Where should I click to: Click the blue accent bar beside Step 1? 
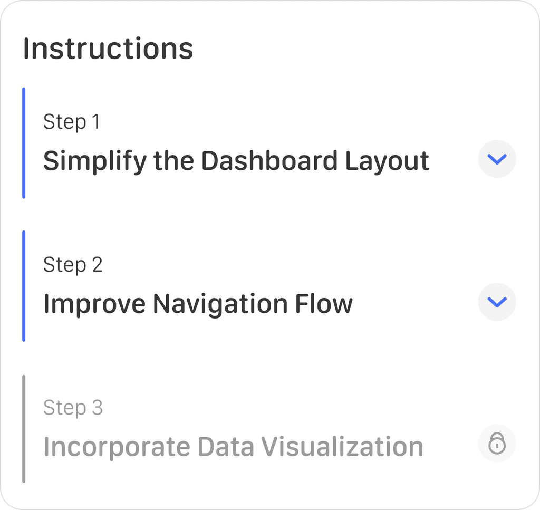24,143
